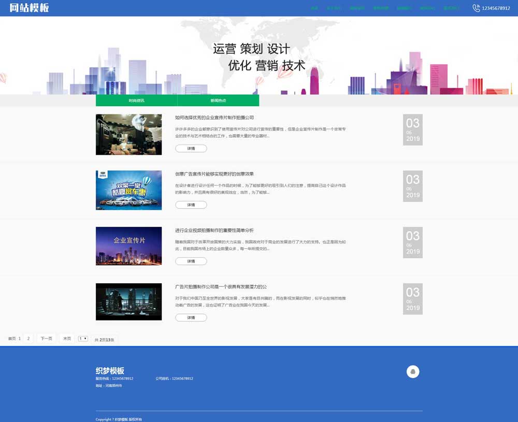Switch to the 时尚资讯 tab
The width and height of the screenshot is (518, 422).
[136, 100]
